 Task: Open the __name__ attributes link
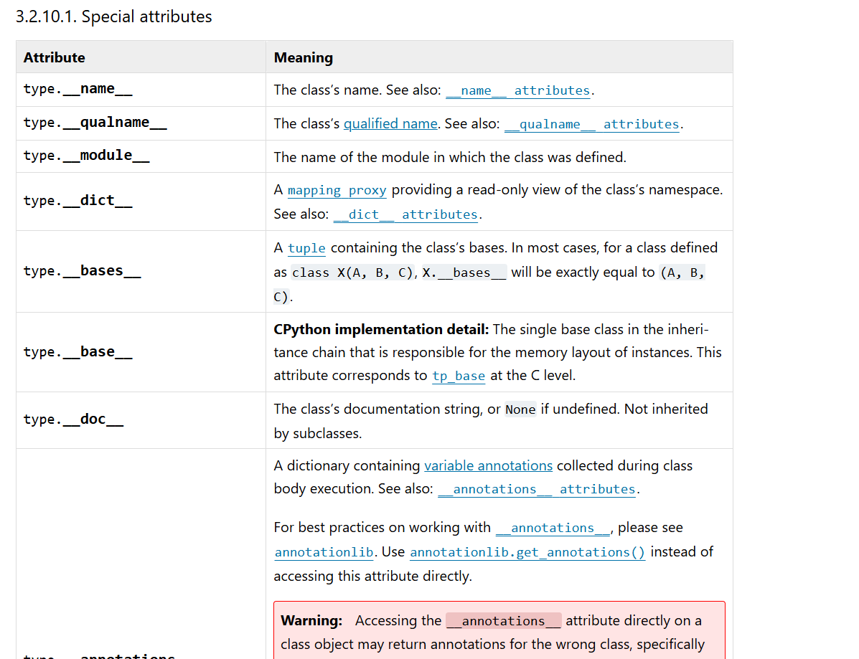coord(518,90)
